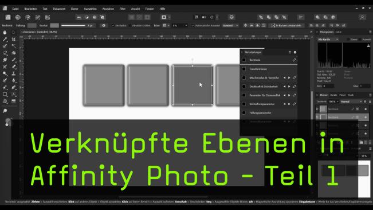The image size is (373, 210).
Task: Click Auto White Balance icon in toolbar
Action: pyautogui.click(x=103, y=17)
